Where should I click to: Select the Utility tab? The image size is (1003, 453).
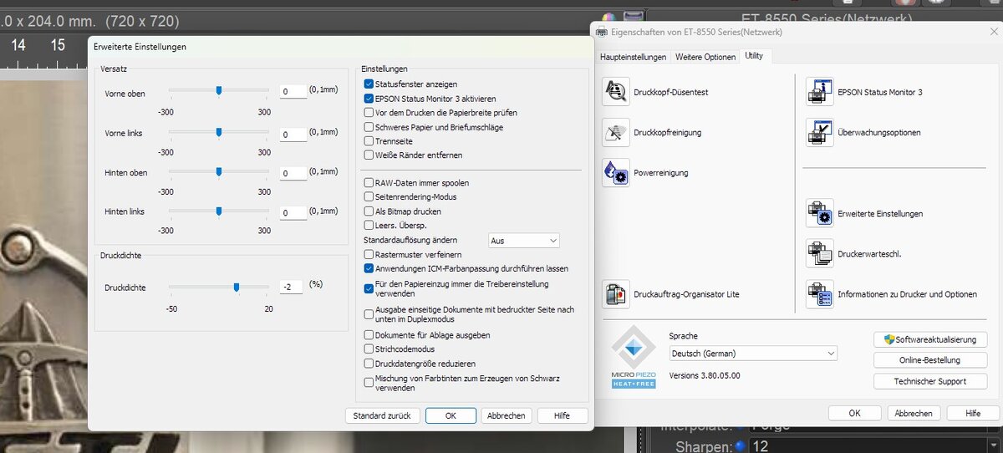click(x=755, y=56)
